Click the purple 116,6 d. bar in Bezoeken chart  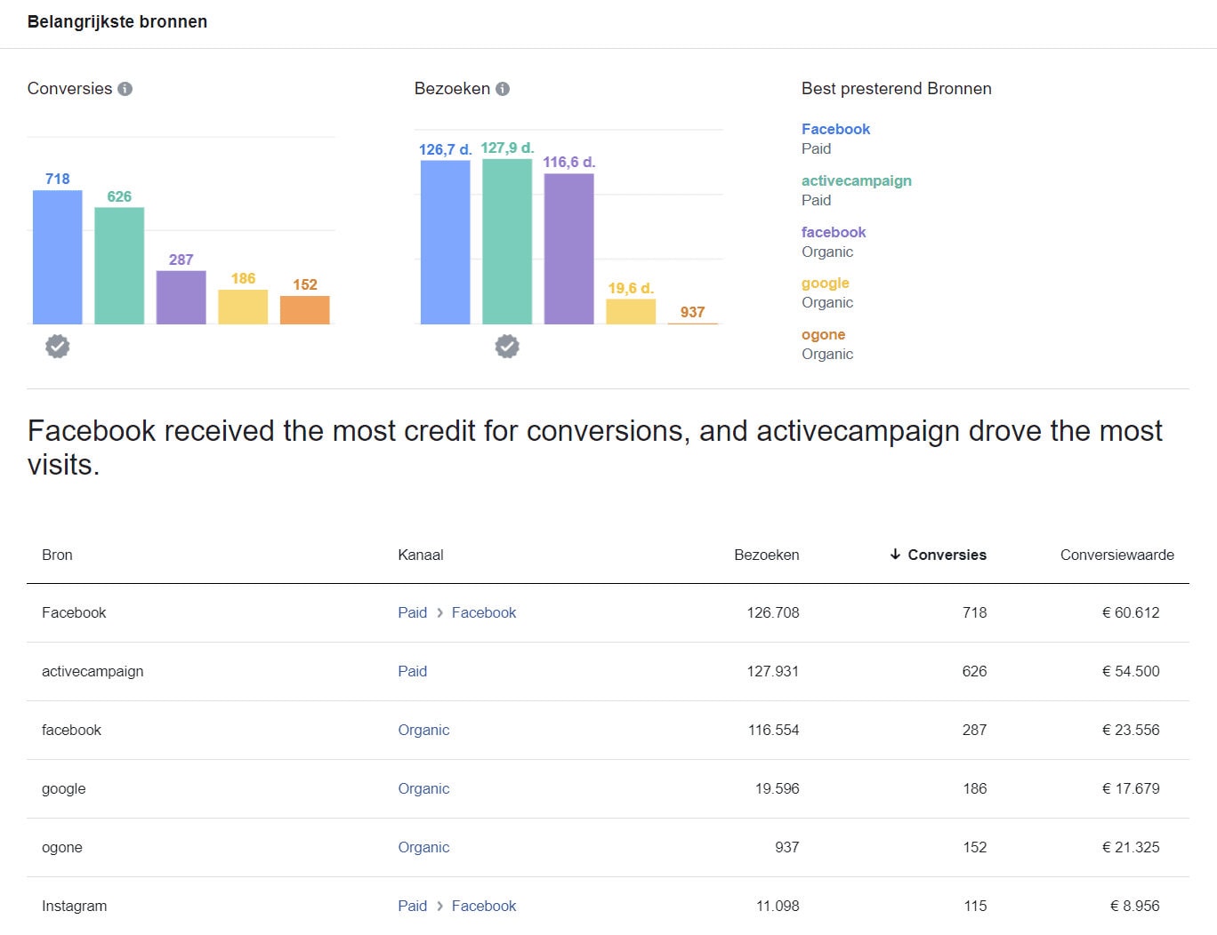569,249
